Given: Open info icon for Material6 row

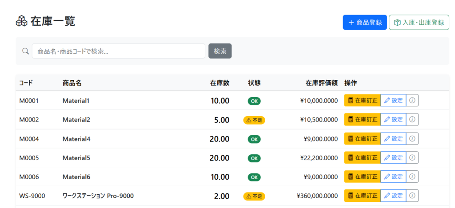Looking at the screenshot, I should [412, 177].
